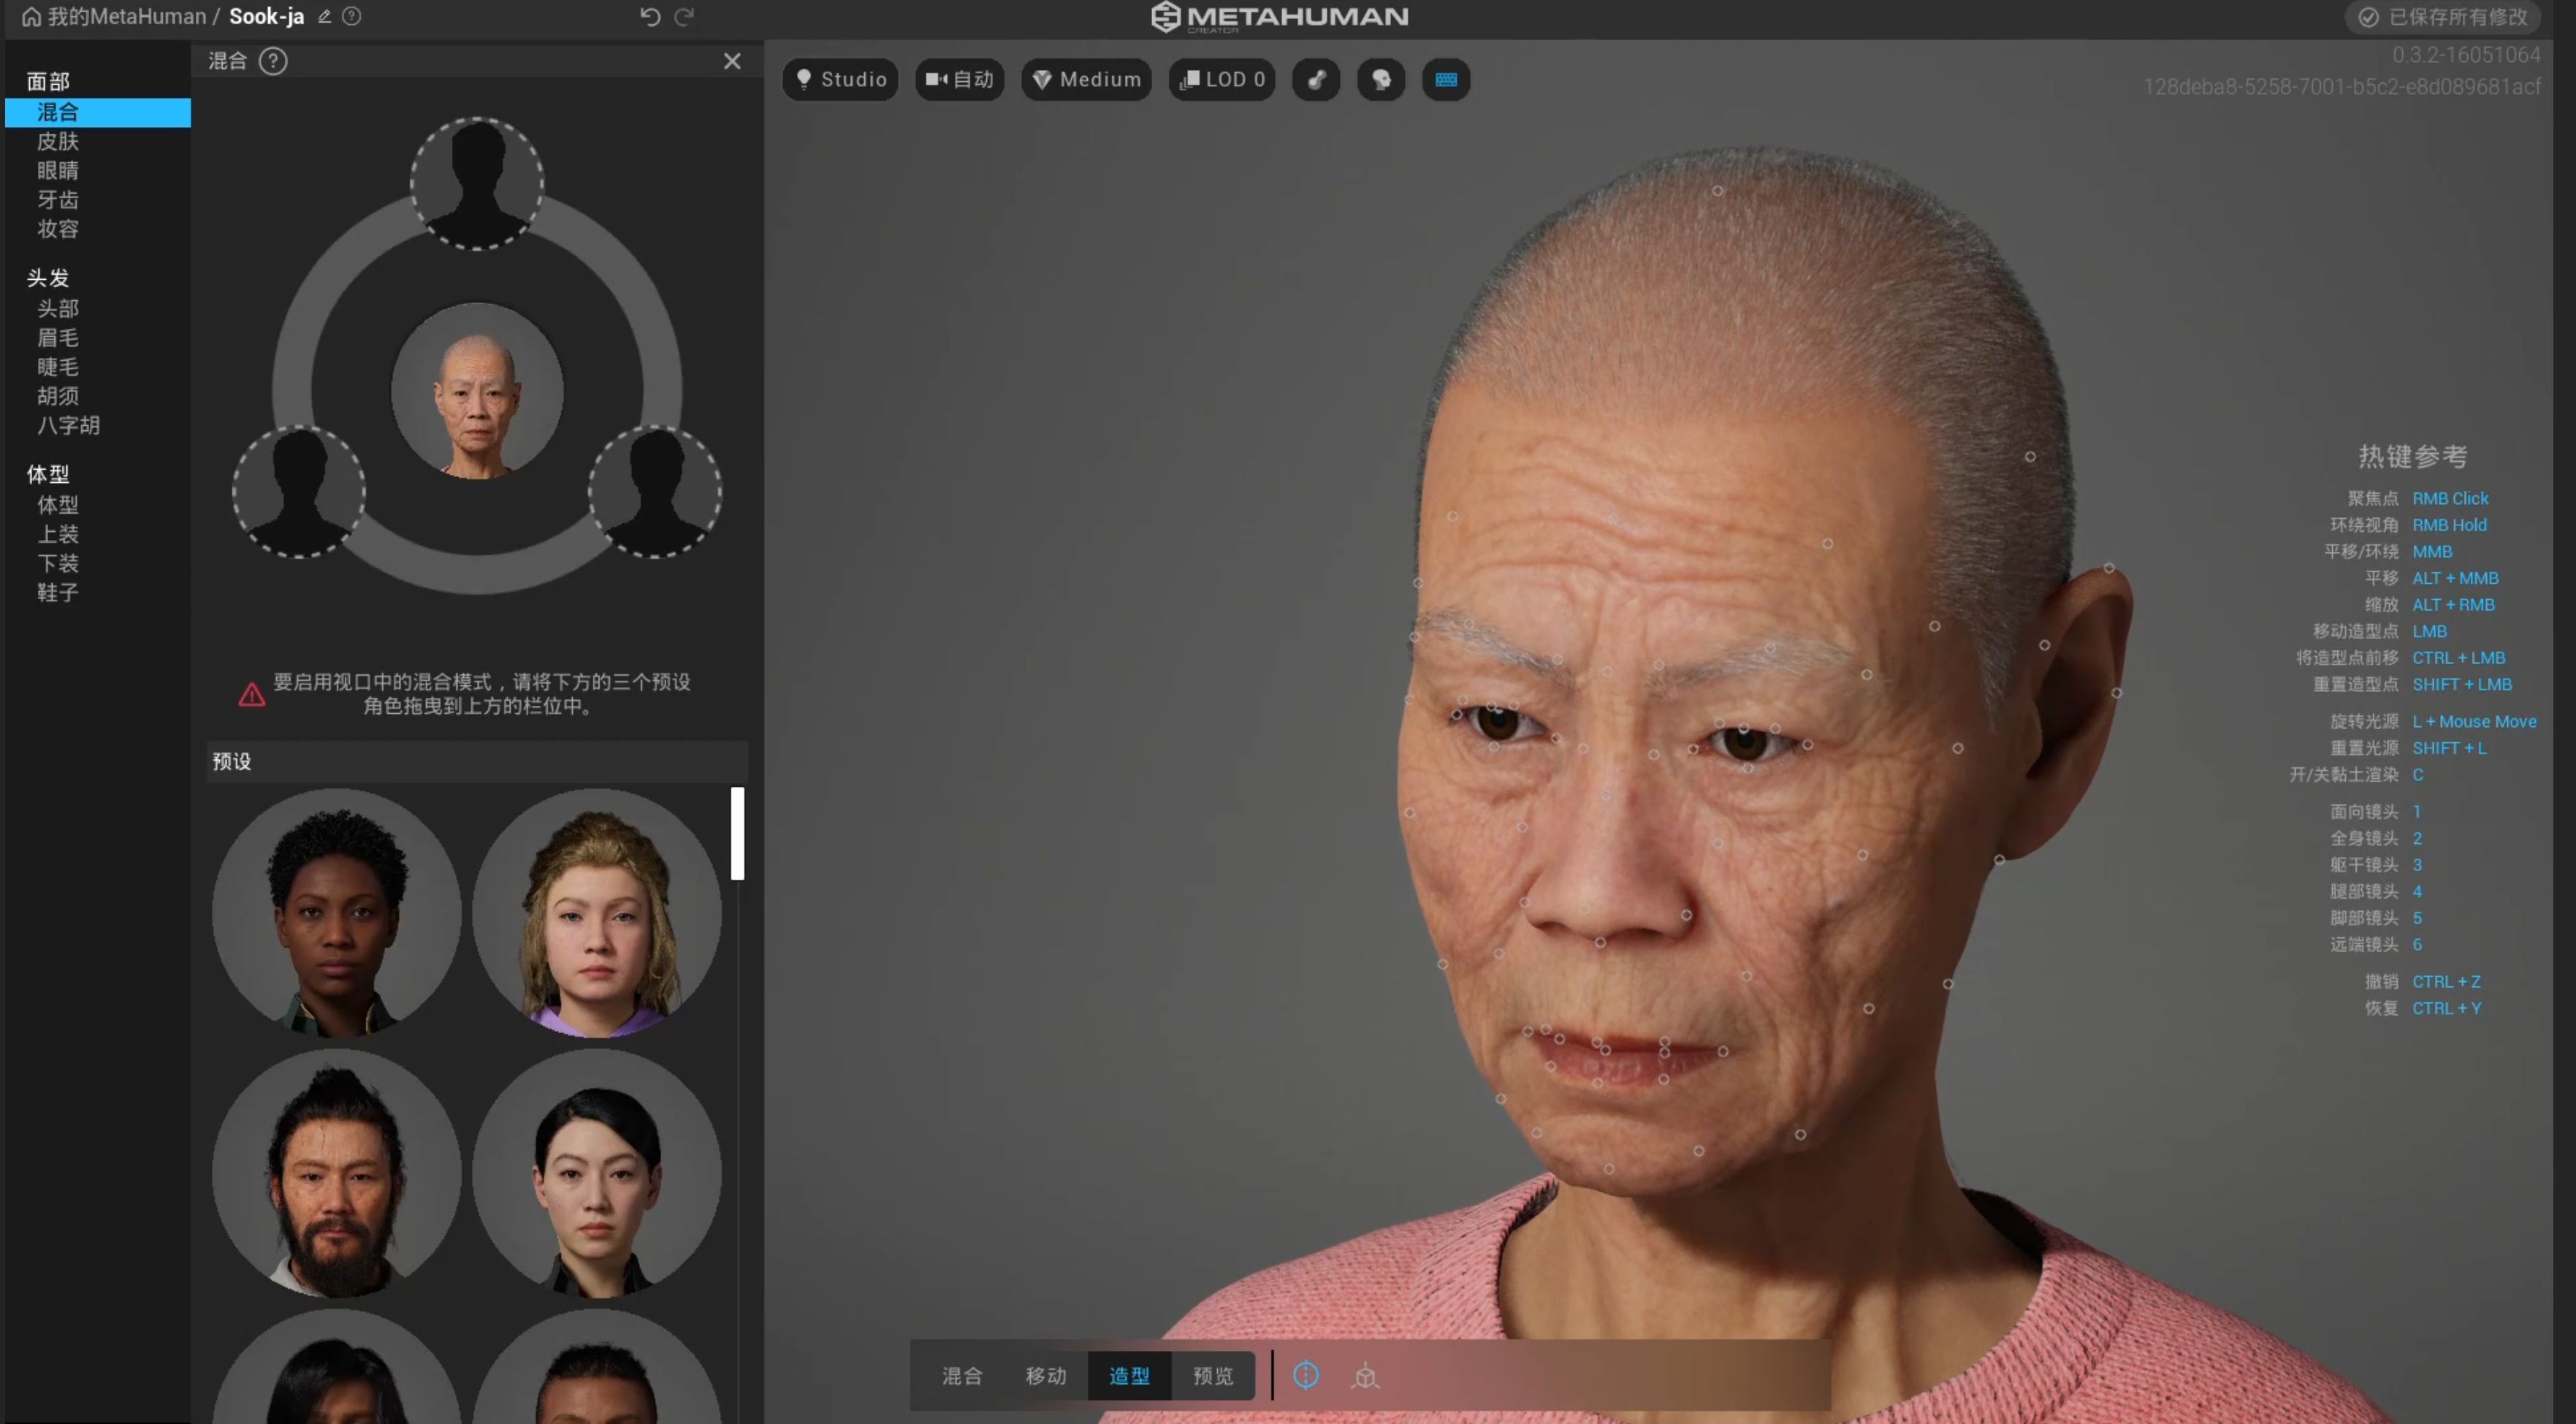Click the presets list scrollbar
The image size is (2576, 1424).
click(x=737, y=833)
